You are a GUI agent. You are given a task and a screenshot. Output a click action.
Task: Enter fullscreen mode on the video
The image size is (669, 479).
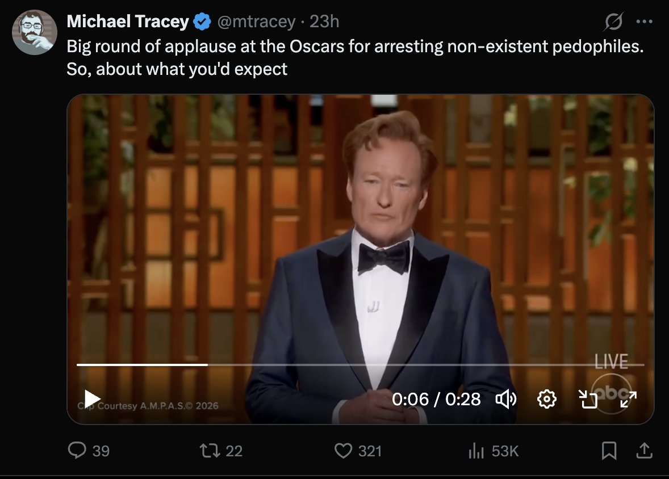628,399
